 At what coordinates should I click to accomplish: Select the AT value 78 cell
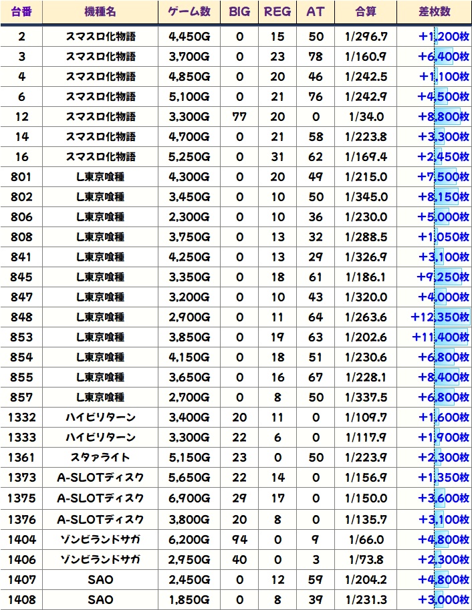point(316,57)
